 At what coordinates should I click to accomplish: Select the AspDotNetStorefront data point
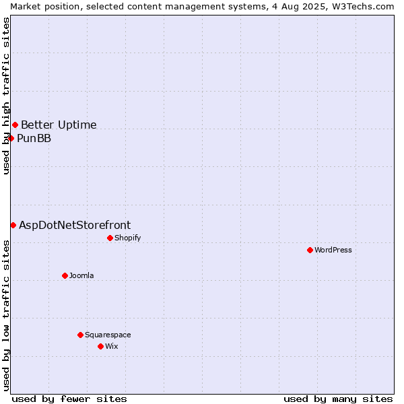coord(13,225)
